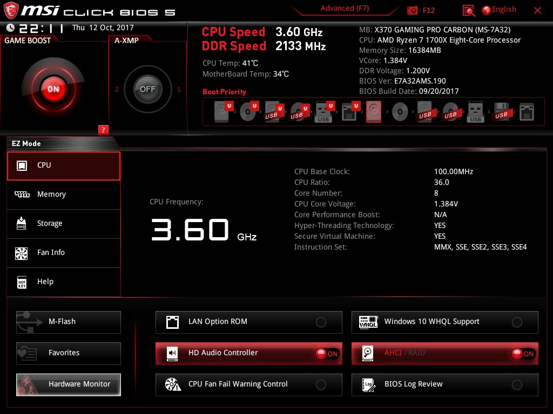Select the highlighted red hard disk boot icon
Viewport: 553px width, 414px height.
(x=374, y=112)
